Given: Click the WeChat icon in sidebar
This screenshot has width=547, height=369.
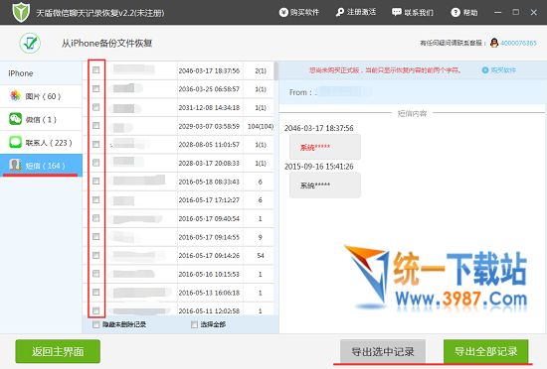Looking at the screenshot, I should (x=15, y=119).
